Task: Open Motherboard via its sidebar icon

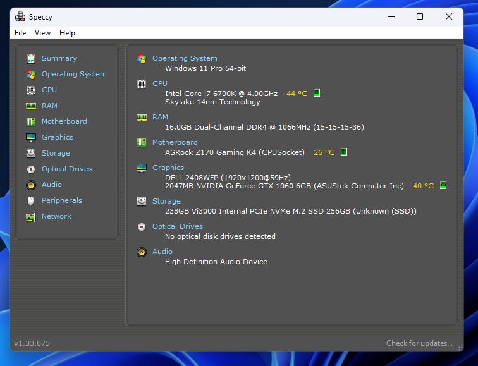Action: (30, 121)
